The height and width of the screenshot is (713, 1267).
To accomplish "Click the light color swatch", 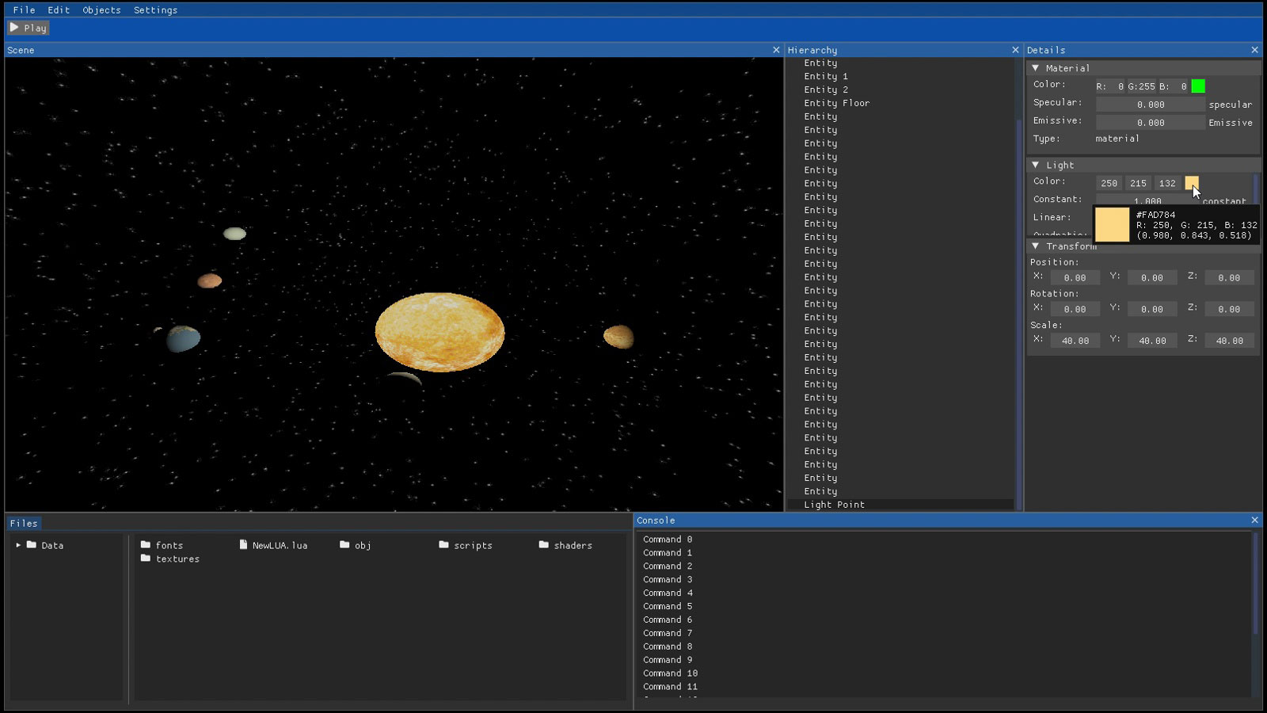I will click(x=1191, y=183).
